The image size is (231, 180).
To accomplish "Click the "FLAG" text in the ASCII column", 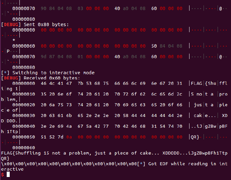I will [x=197, y=83].
